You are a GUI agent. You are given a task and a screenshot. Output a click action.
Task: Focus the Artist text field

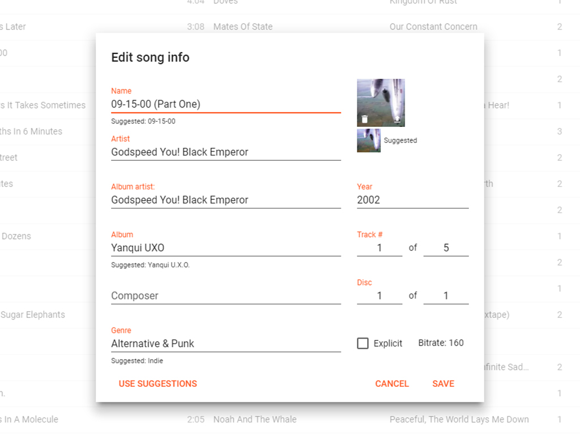coord(225,152)
